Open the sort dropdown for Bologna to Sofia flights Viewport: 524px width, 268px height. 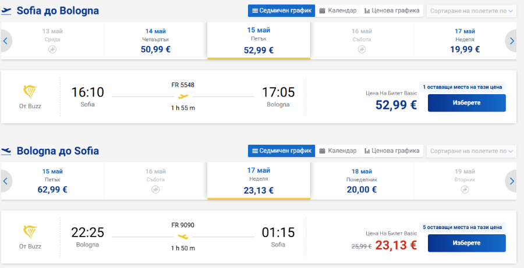[x=471, y=151]
